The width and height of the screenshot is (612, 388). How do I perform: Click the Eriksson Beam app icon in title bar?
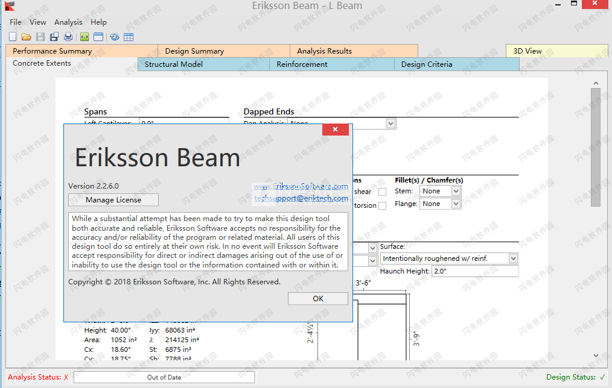(x=10, y=6)
